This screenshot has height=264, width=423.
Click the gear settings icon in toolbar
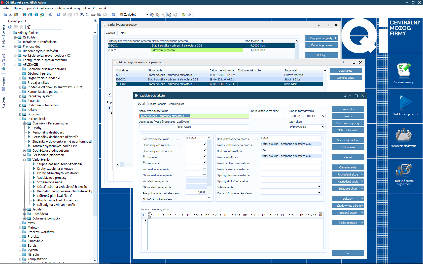pyautogui.click(x=113, y=15)
